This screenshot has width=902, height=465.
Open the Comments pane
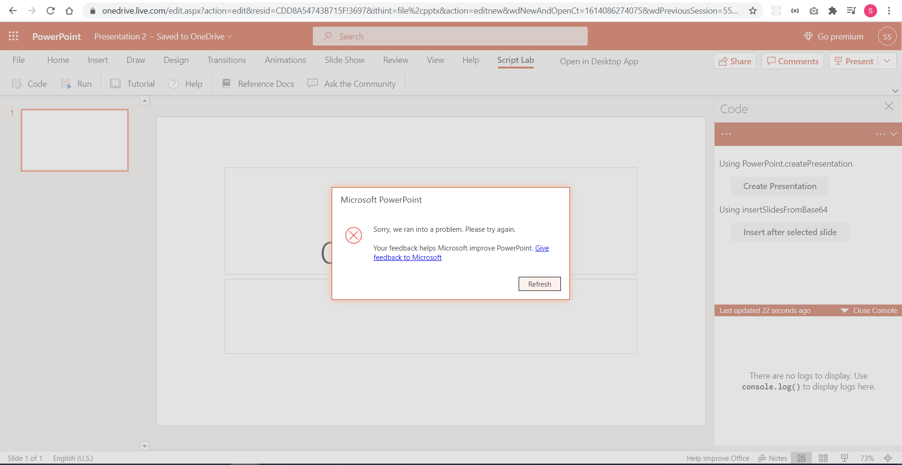coord(793,61)
